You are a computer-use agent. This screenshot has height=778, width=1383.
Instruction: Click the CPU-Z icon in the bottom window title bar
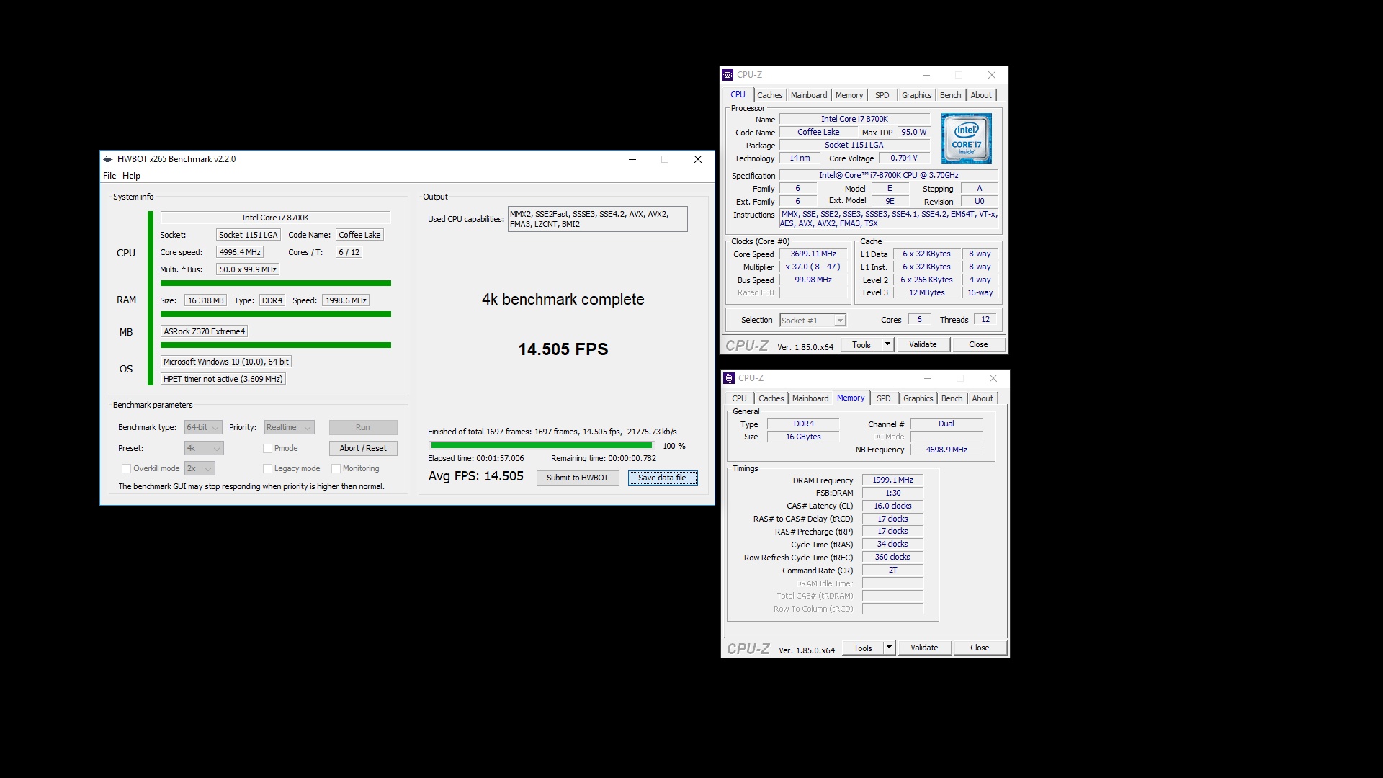point(729,378)
